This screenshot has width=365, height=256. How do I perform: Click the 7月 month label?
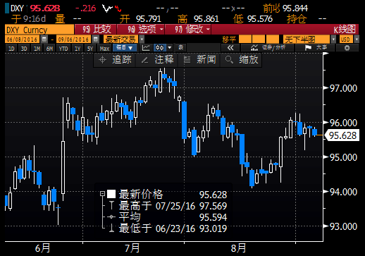(x=132, y=248)
